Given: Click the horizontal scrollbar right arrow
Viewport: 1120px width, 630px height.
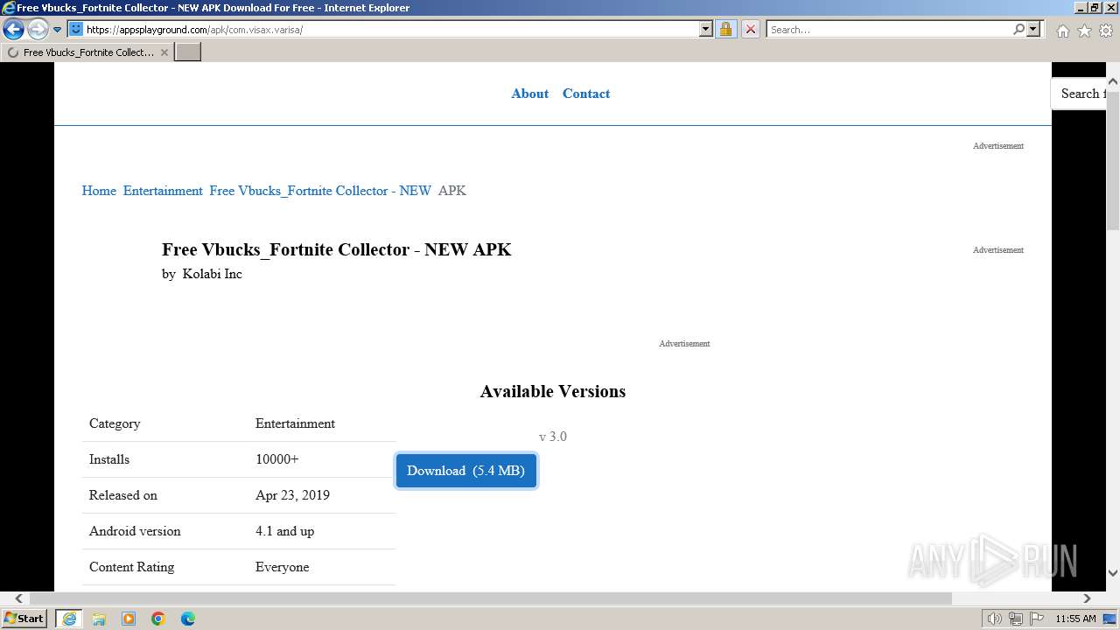Looking at the screenshot, I should (x=1087, y=598).
